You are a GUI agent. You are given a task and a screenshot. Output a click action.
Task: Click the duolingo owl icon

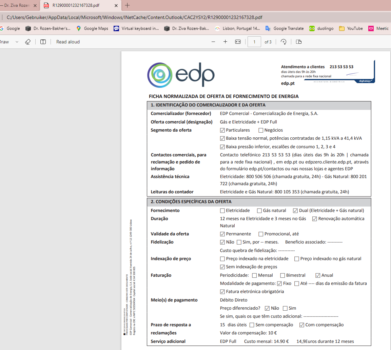[312, 28]
